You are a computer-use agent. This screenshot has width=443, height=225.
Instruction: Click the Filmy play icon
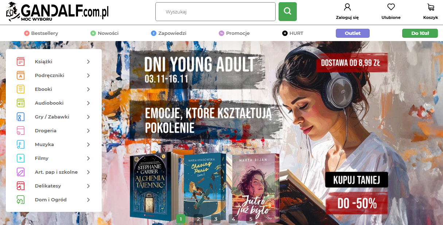pyautogui.click(x=20, y=158)
